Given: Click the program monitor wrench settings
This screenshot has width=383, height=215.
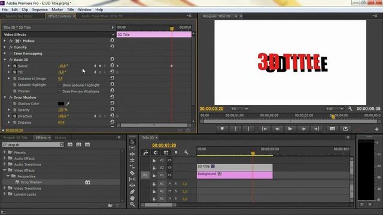Looking at the screenshot, I should (350, 109).
